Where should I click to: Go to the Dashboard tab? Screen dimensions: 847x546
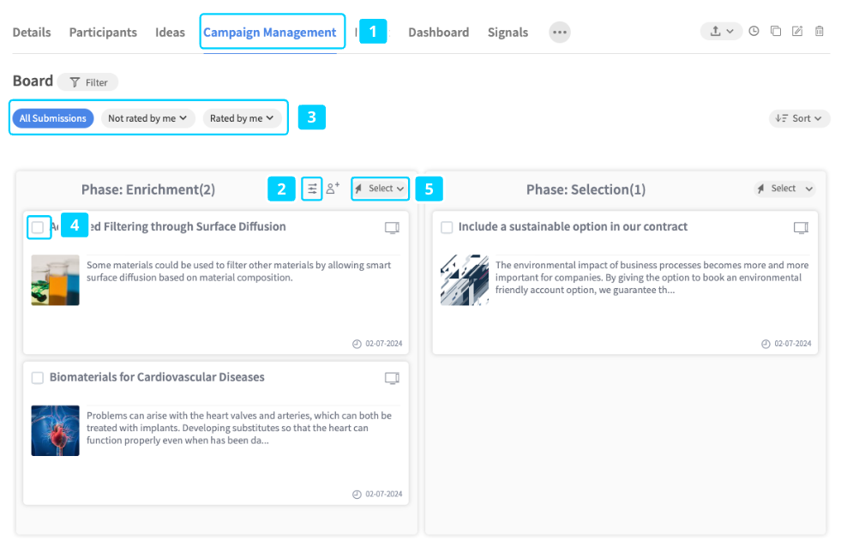438,33
